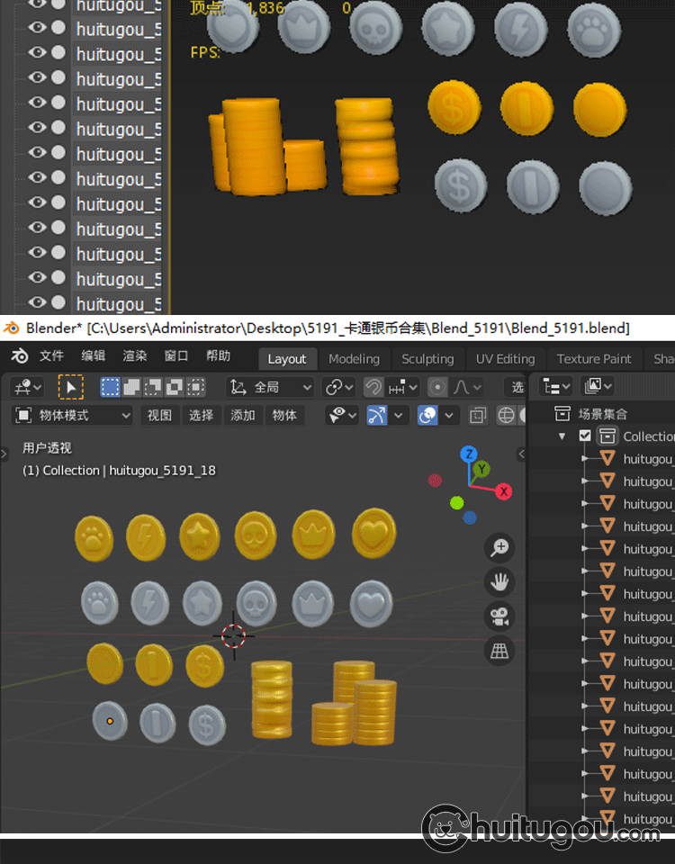Switch perspective/orthographic with the grid icon
Viewport: 675px width, 864px height.
pos(499,651)
